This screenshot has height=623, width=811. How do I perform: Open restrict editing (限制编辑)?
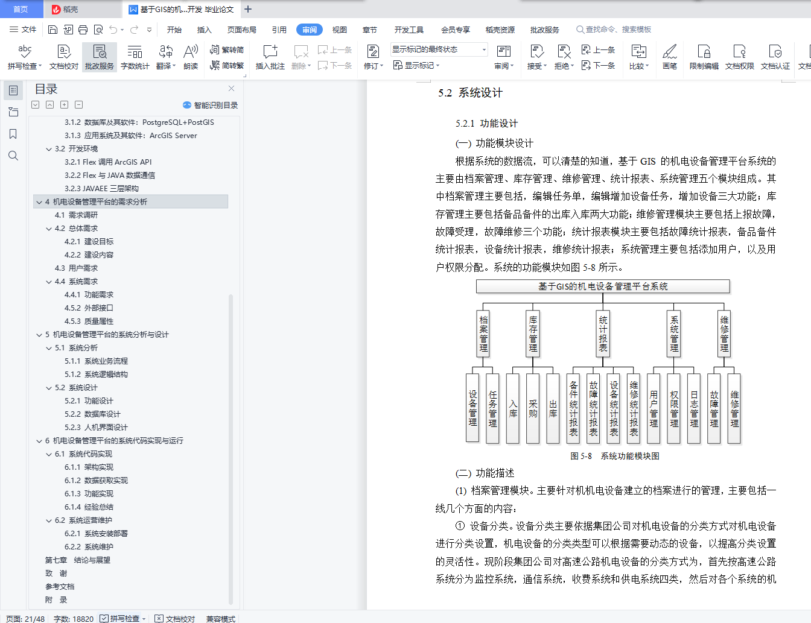pos(704,57)
